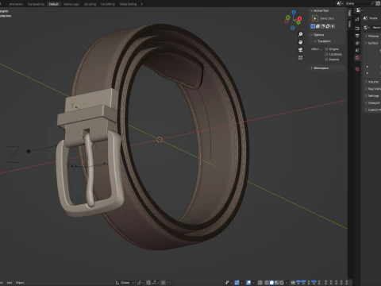Toggle the camera view icon
The image size is (381, 286).
301,50
